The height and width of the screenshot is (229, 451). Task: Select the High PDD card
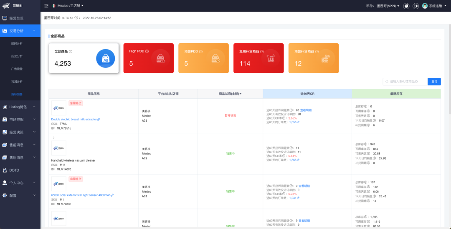(148, 58)
